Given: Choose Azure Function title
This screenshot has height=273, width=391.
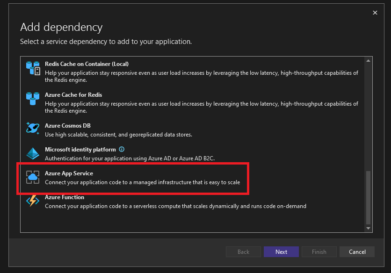Looking at the screenshot, I should [65, 197].
